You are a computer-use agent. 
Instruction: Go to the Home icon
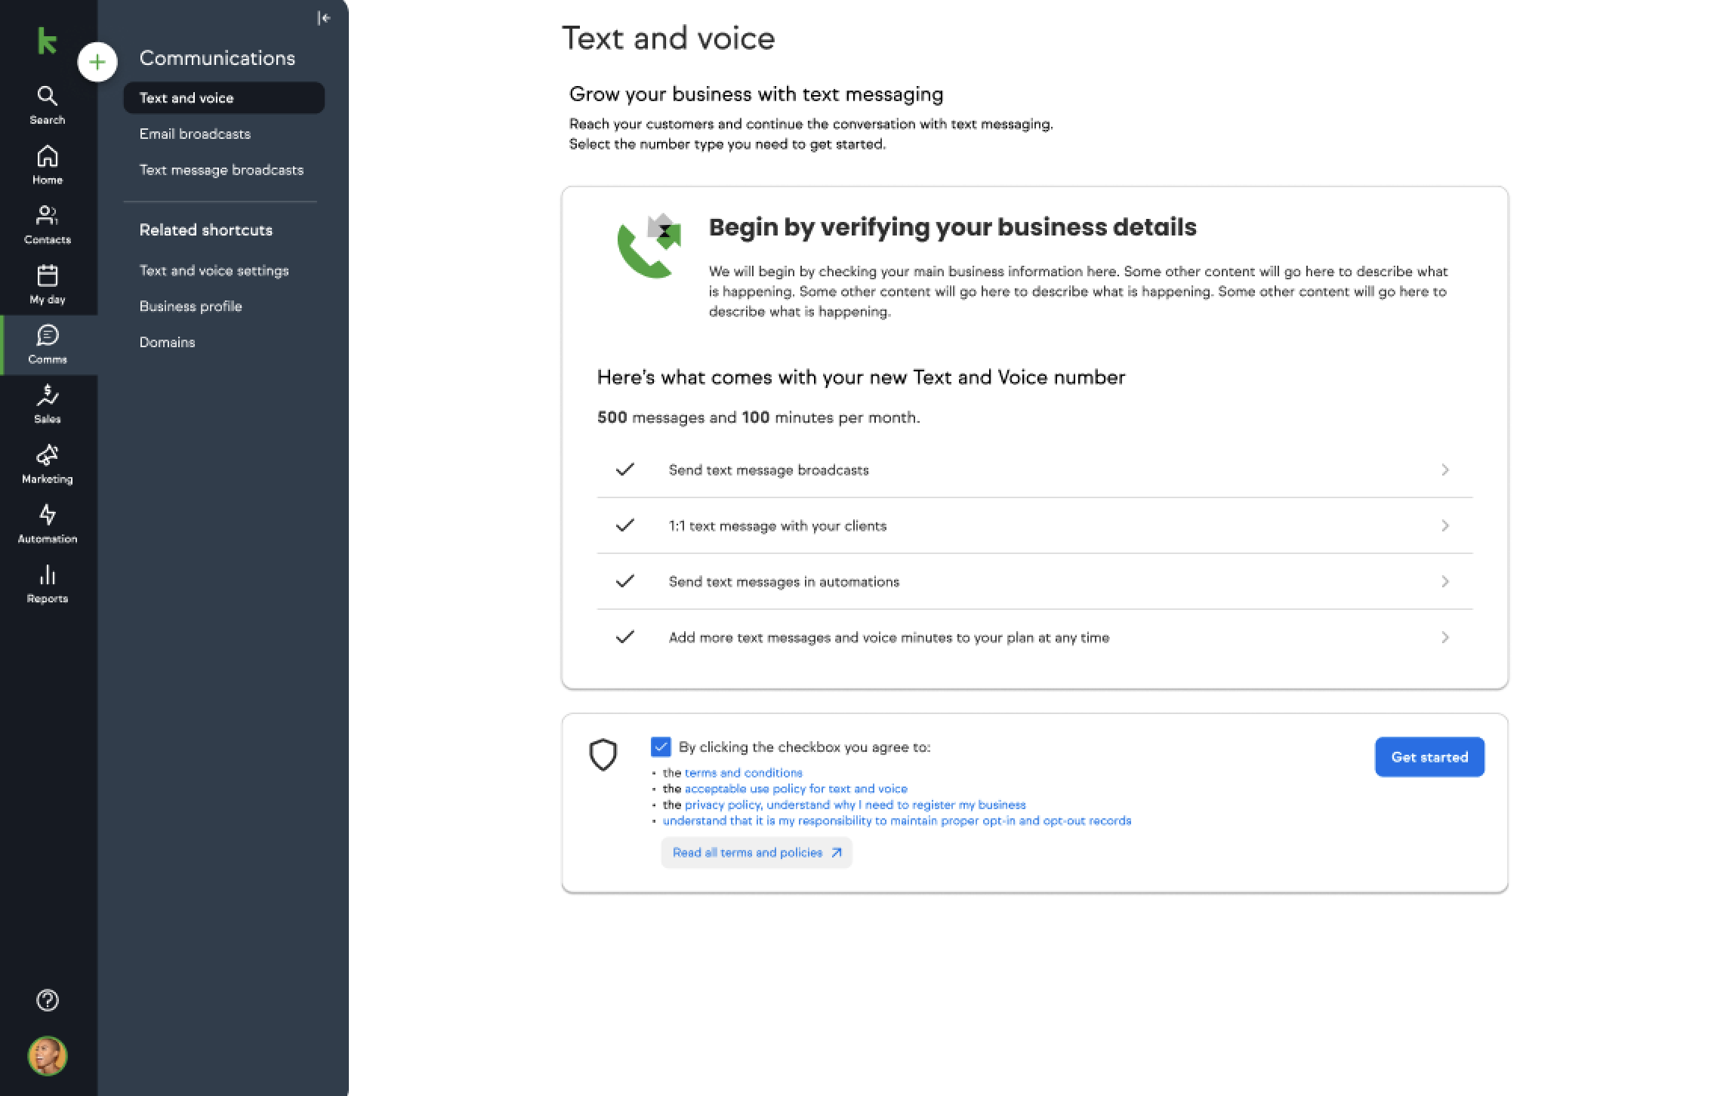point(47,157)
